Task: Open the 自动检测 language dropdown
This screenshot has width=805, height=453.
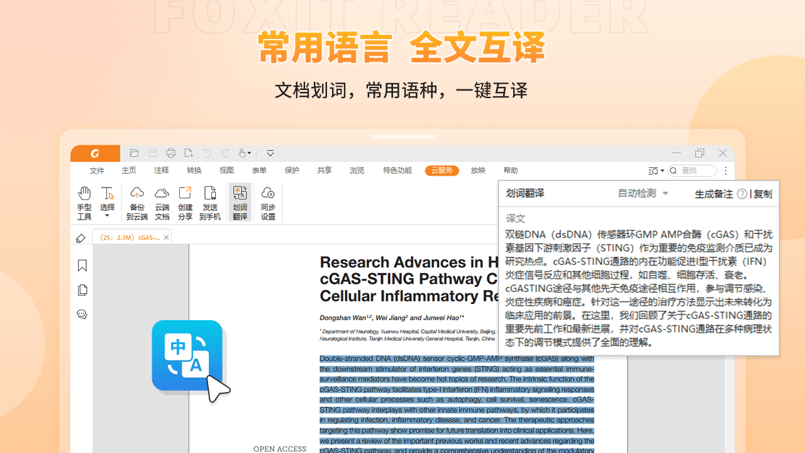Action: (x=643, y=194)
